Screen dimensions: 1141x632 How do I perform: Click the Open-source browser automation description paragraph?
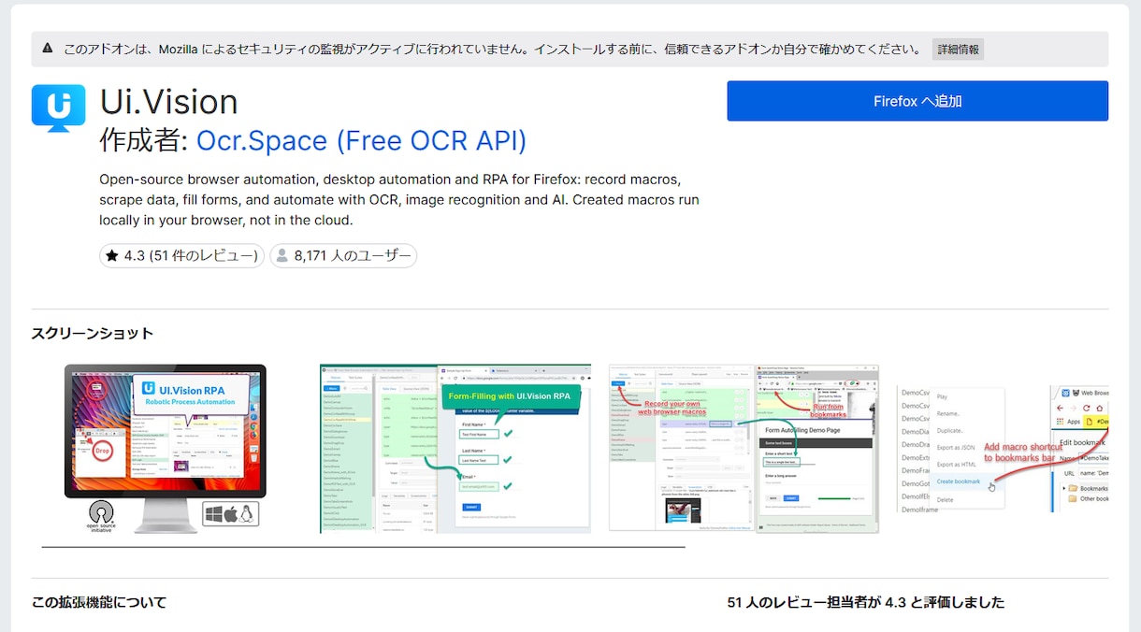click(399, 199)
